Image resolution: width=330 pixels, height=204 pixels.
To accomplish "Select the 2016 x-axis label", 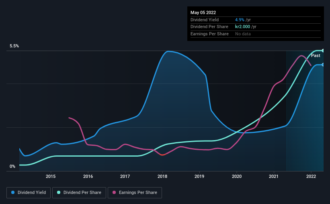I will pos(88,176).
